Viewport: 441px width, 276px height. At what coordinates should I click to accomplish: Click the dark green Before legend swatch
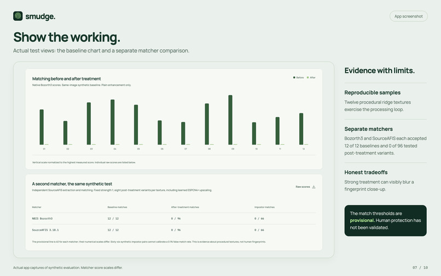click(294, 77)
